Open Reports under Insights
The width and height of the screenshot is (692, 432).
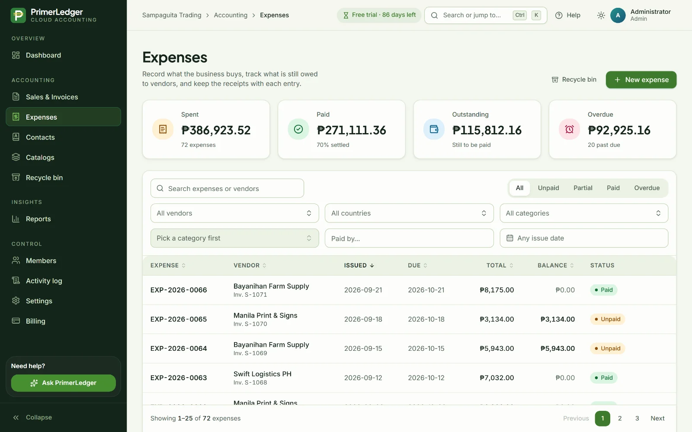click(63, 219)
